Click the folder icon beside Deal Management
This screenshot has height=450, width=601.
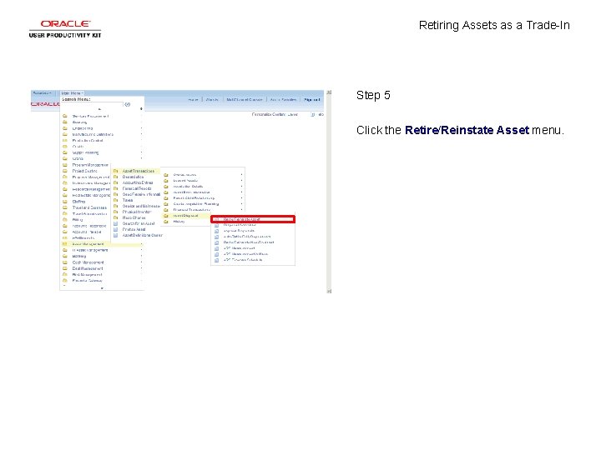coord(65,268)
